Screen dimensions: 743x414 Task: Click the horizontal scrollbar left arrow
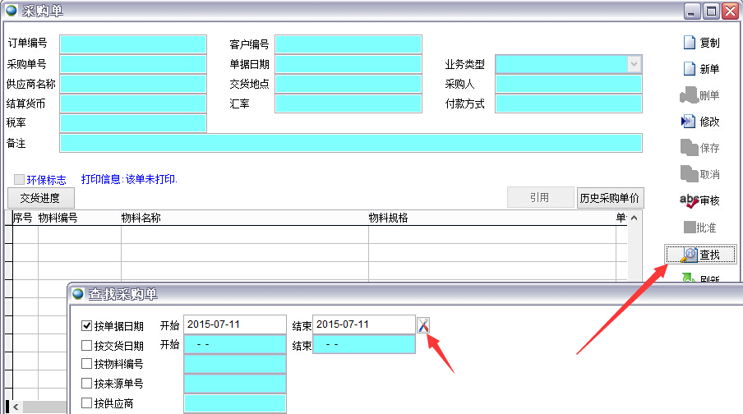point(15,407)
